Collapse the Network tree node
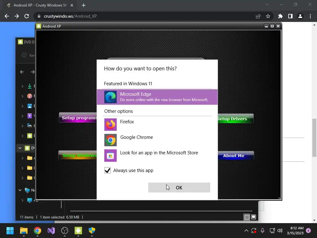The image size is (317, 238). (20, 190)
